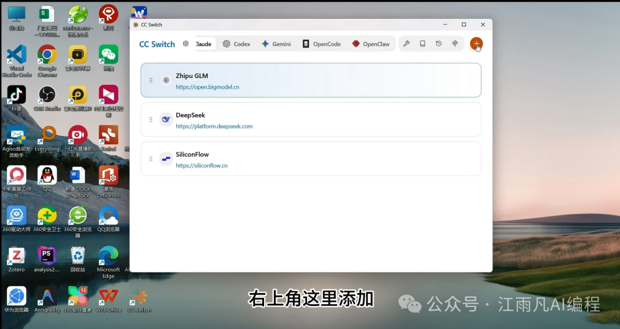Screen dimensions: 620x329
Task: Select the QQ浏览器 desktop icon
Action: 108,219
